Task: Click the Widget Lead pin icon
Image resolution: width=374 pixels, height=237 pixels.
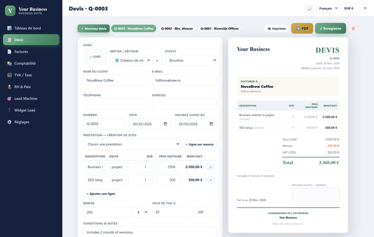Action: (x=9, y=110)
